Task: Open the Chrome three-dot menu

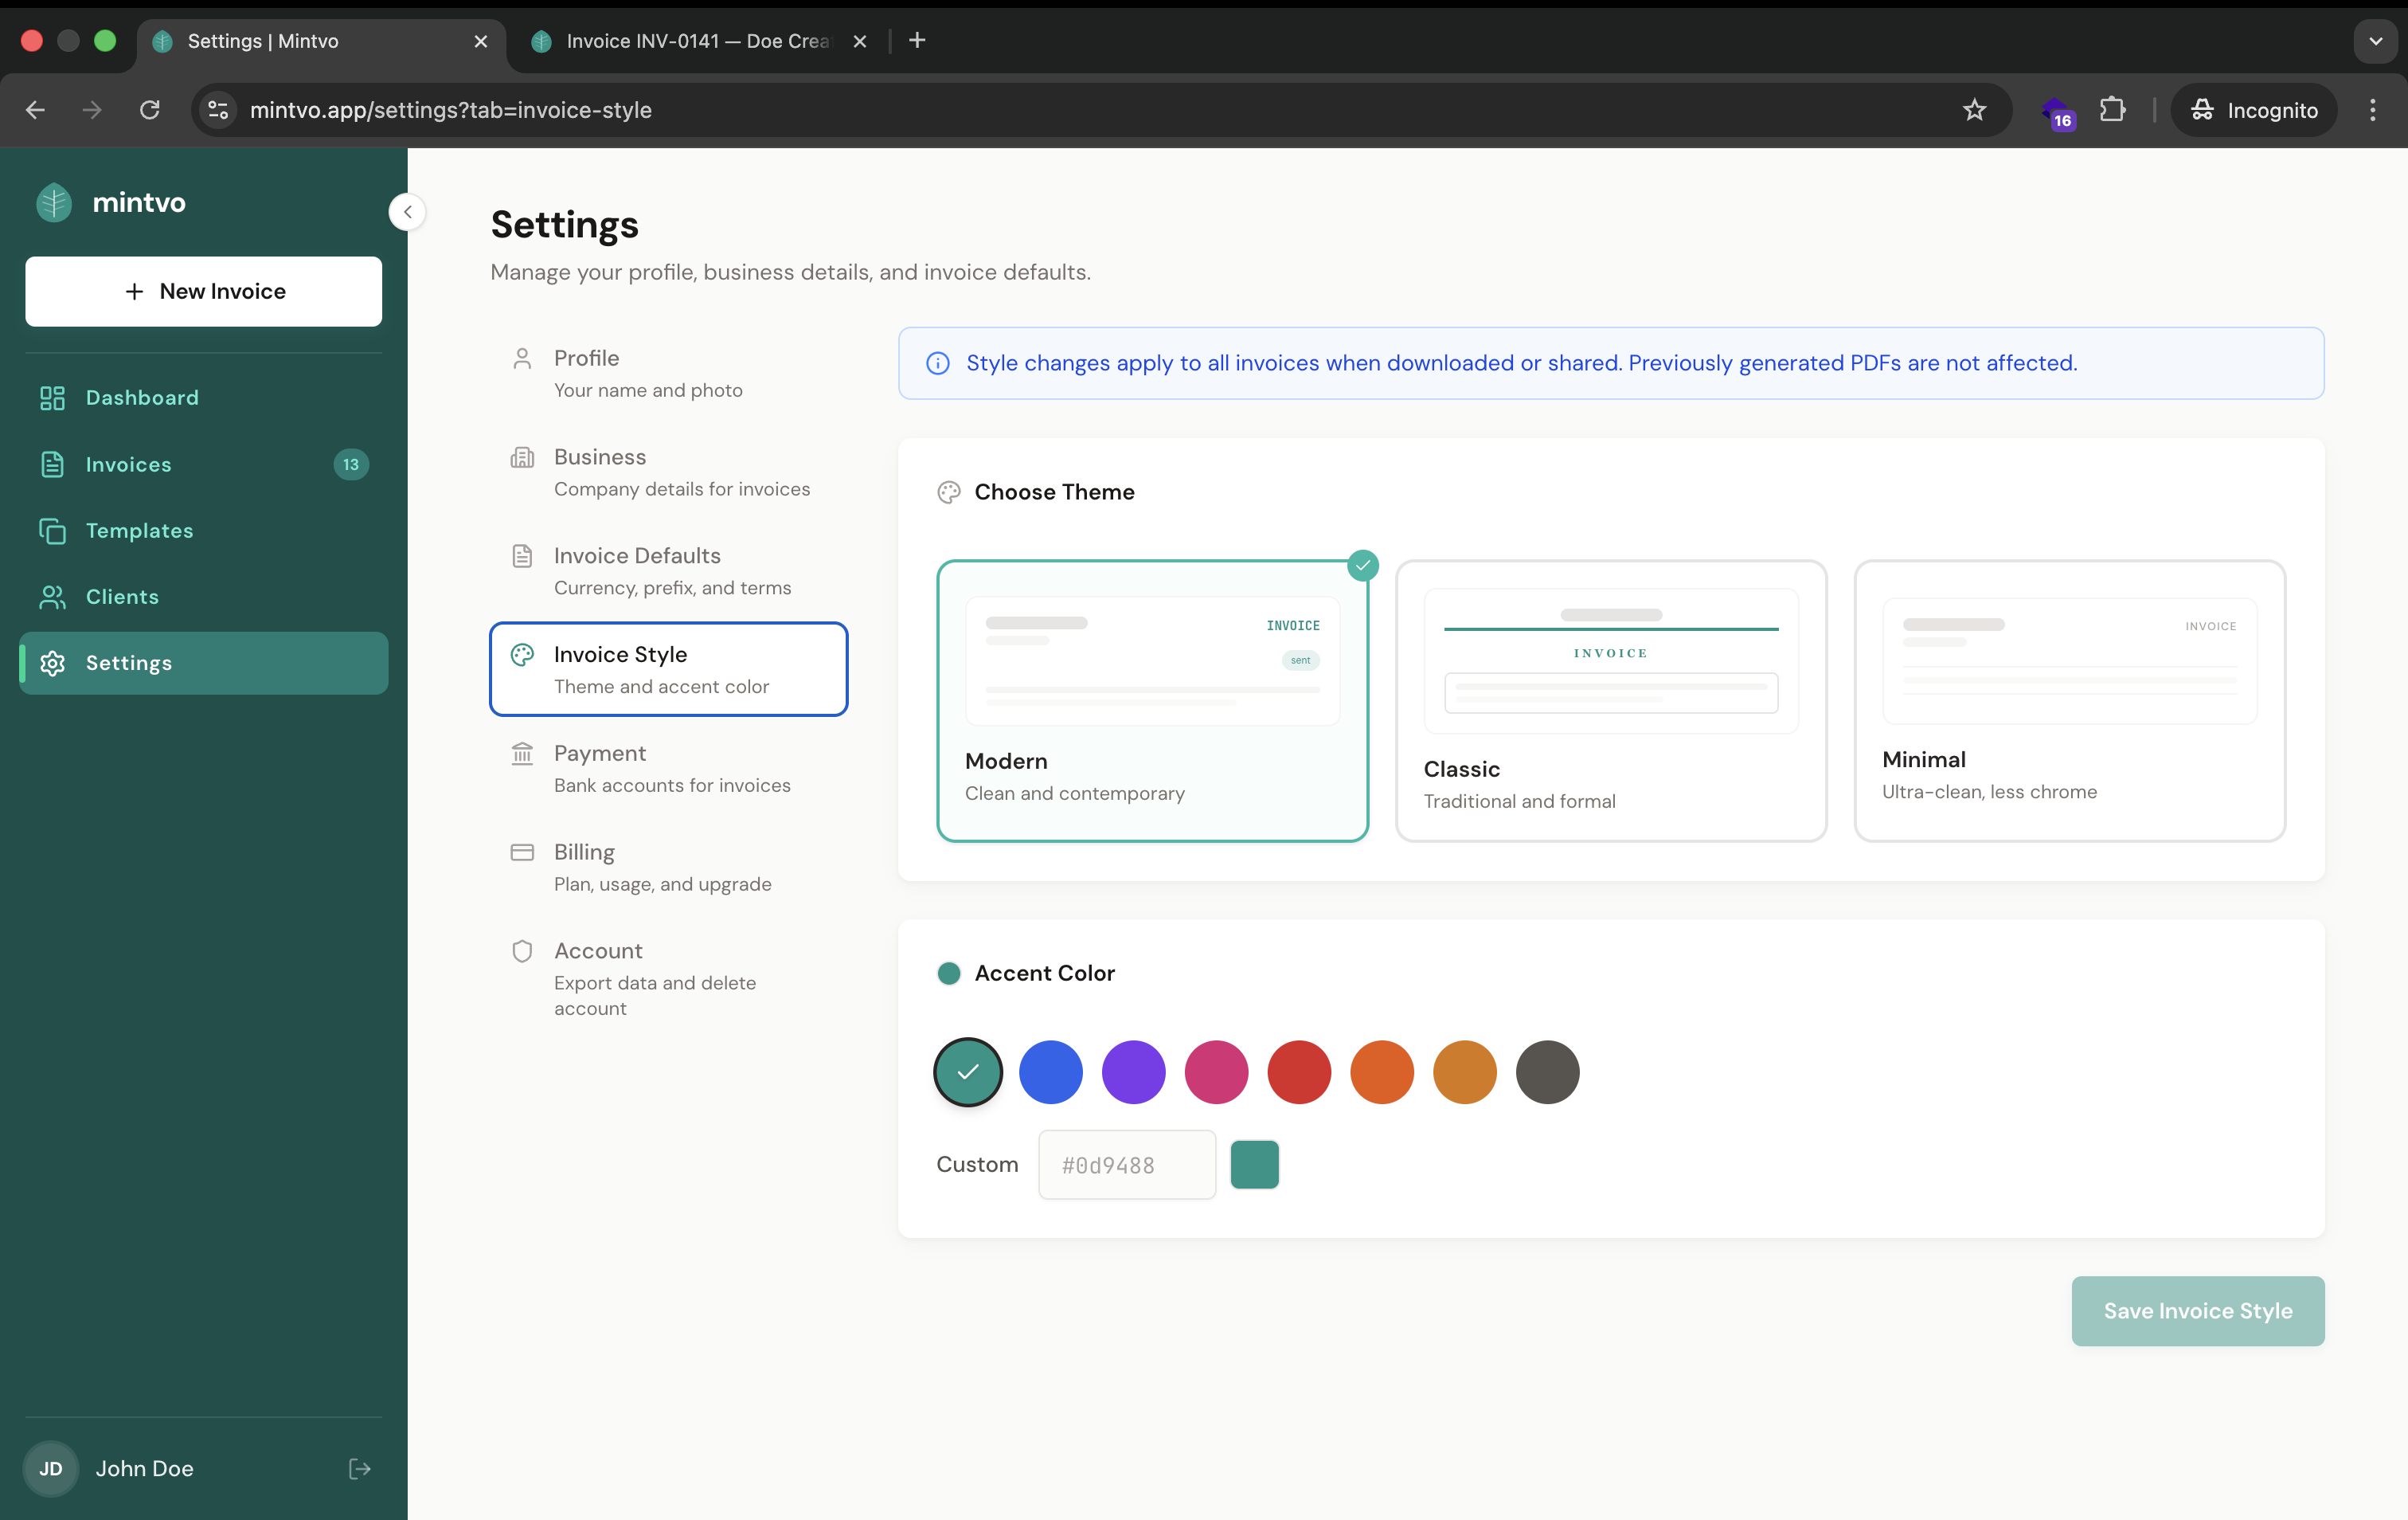Action: pyautogui.click(x=2372, y=110)
